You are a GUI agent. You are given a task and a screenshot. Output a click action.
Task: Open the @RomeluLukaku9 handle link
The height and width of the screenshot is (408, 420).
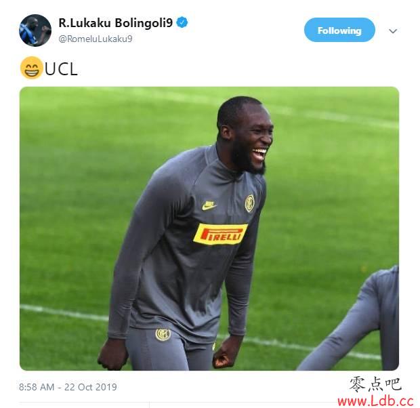coord(96,39)
